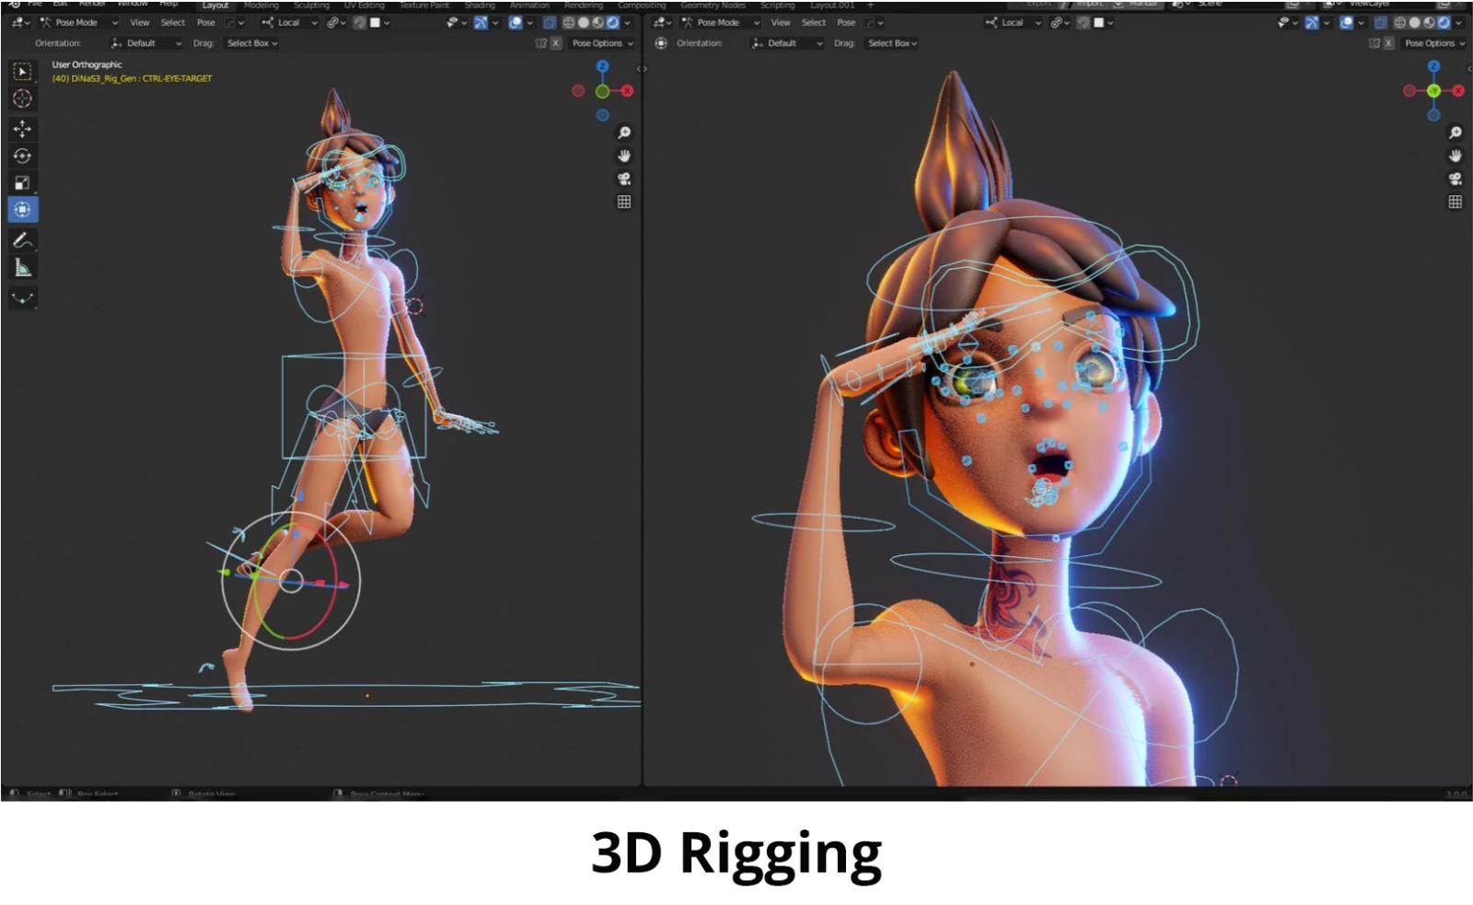Click pan hand icon in left viewport

pos(624,156)
